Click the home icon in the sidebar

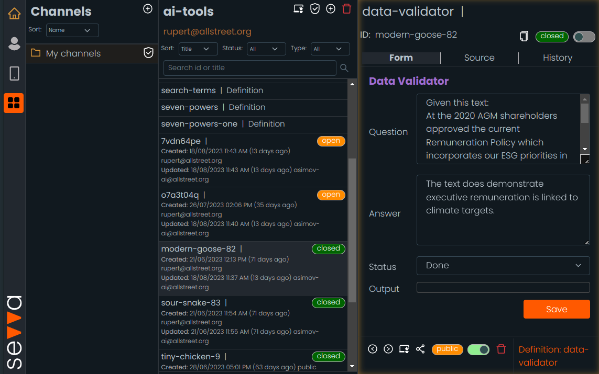[x=14, y=14]
